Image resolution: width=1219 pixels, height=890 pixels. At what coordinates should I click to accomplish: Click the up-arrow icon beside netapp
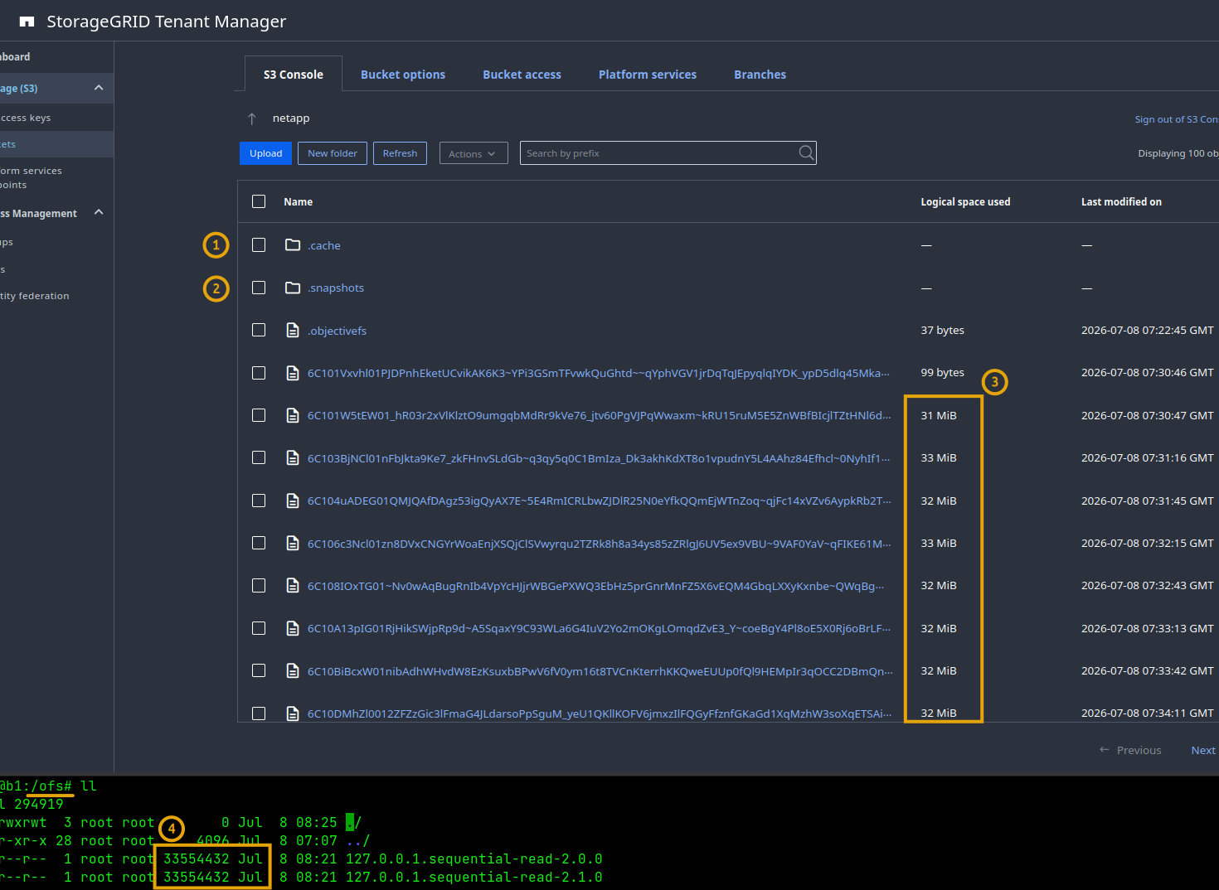252,119
